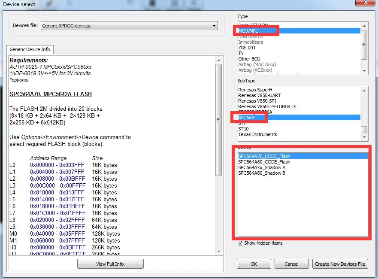378x279 pixels.
Task: Click the Type list scrollbar thumb
Action: click(x=364, y=45)
